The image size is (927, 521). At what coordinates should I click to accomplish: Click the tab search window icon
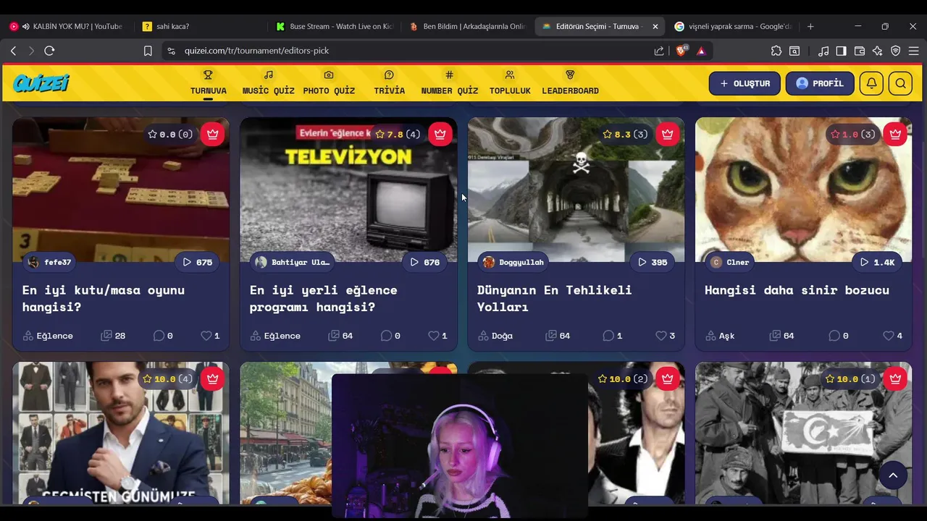pos(794,51)
